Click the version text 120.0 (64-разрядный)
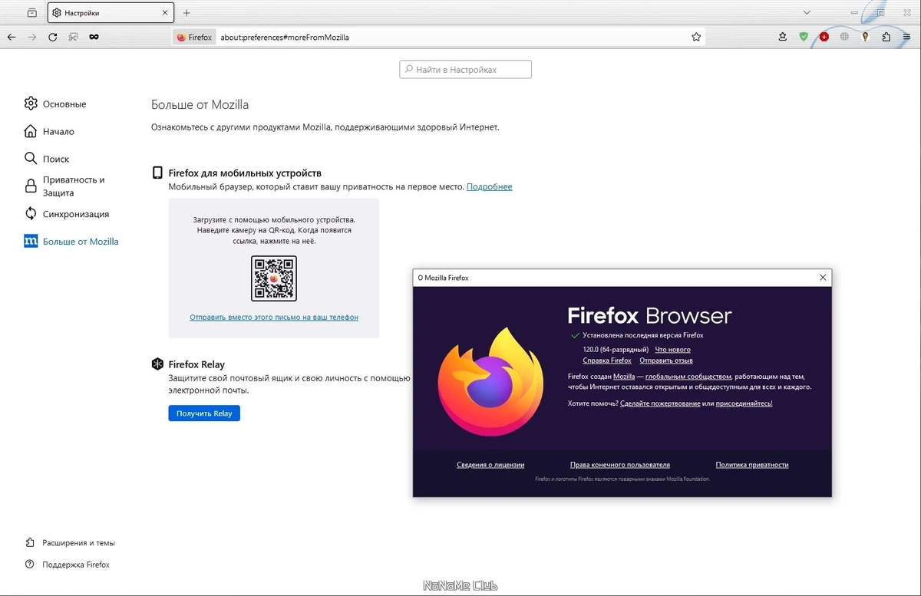921x596 pixels. tap(616, 350)
